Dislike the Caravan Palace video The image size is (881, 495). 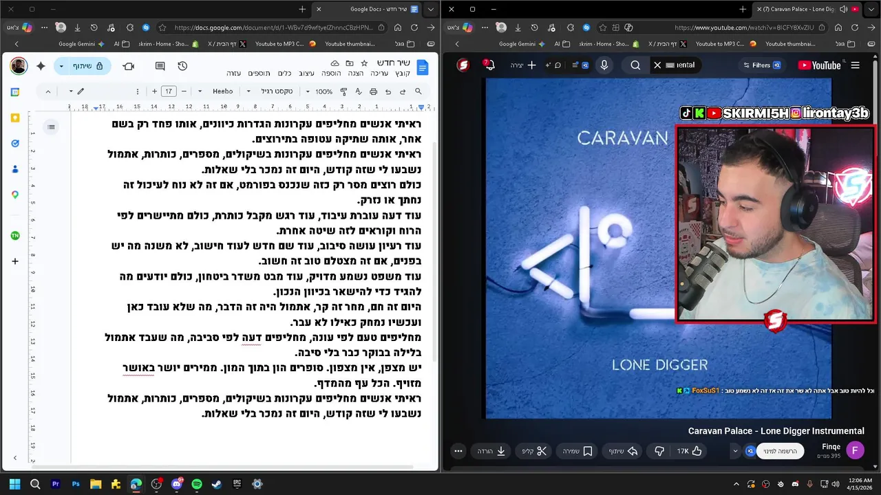[x=659, y=451]
